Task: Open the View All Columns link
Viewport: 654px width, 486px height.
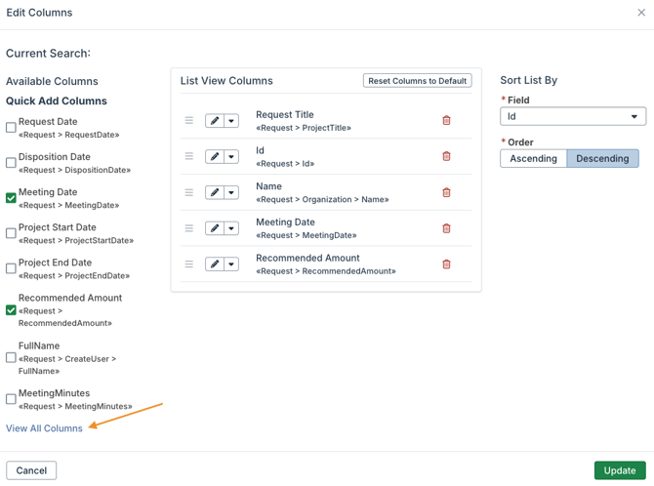Action: 44,428
